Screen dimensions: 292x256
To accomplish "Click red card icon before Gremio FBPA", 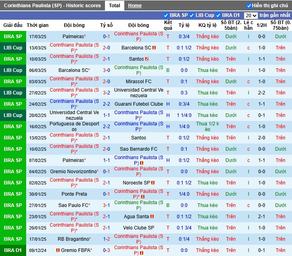I will pyautogui.click(x=58, y=250).
